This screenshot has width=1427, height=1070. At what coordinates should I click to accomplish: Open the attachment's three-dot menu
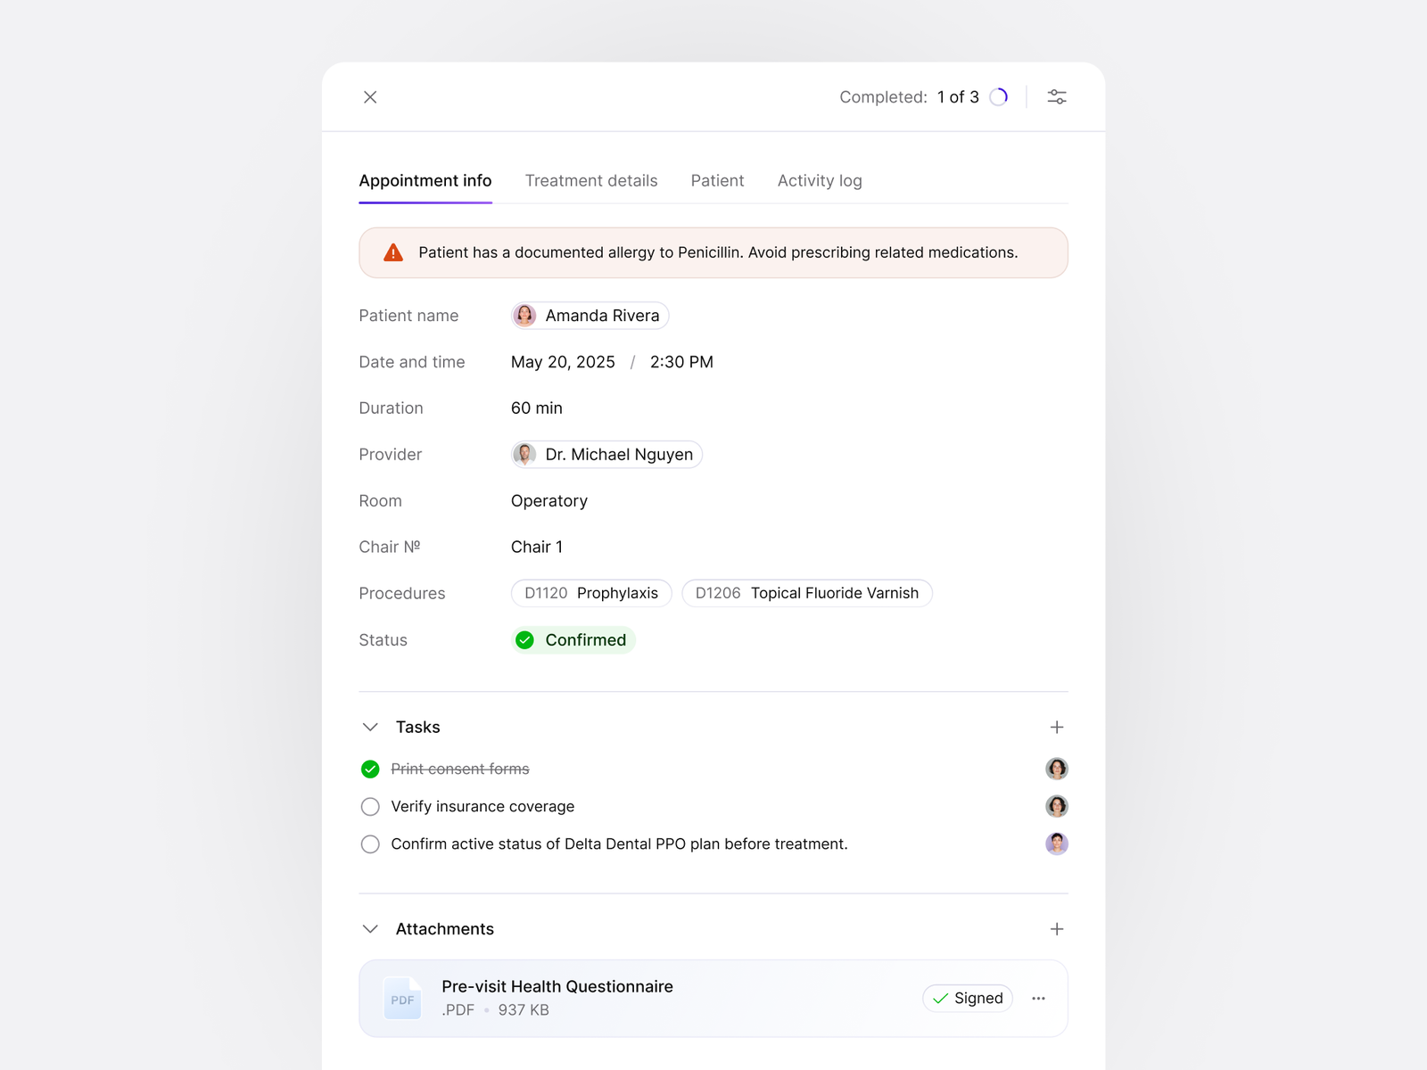[1038, 998]
